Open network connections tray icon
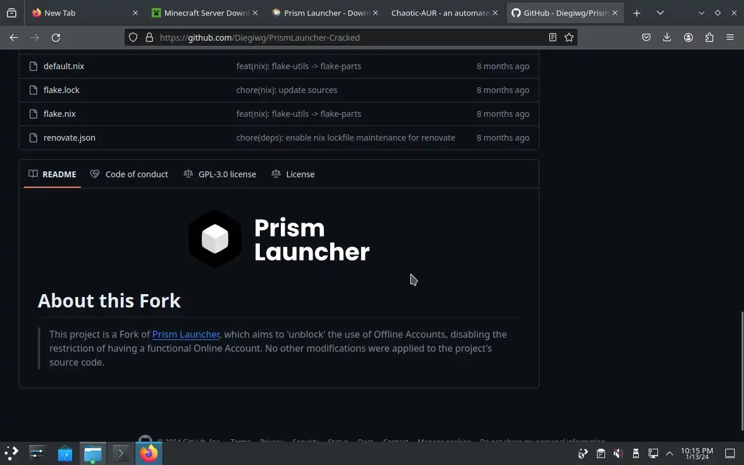744x465 pixels. [x=653, y=453]
